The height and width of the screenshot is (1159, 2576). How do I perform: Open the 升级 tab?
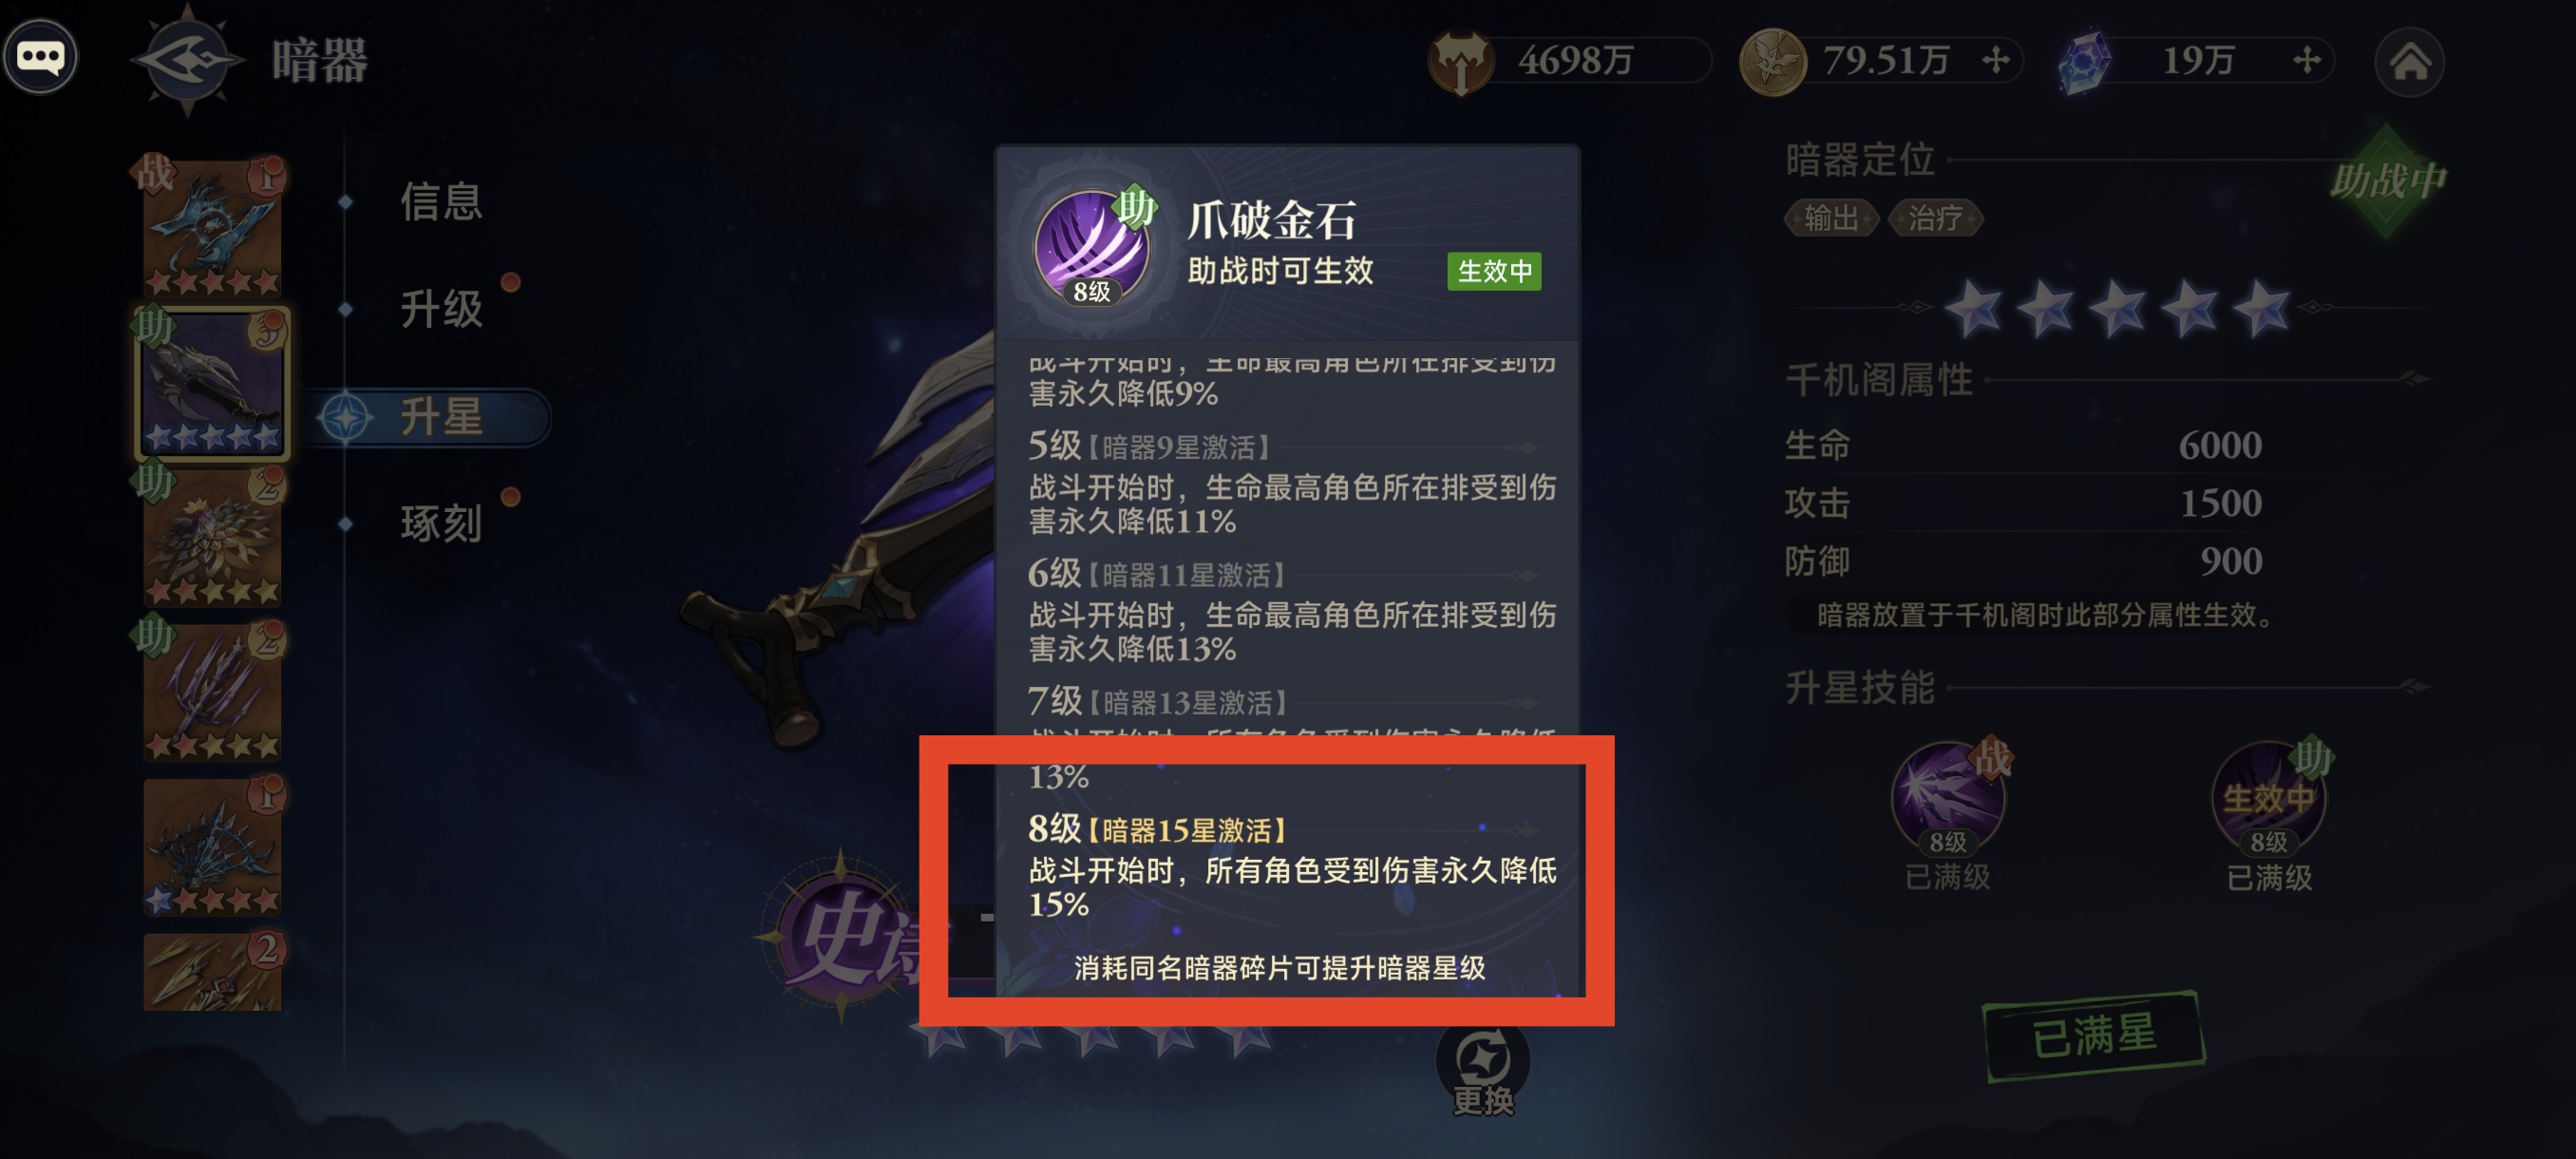click(x=441, y=309)
